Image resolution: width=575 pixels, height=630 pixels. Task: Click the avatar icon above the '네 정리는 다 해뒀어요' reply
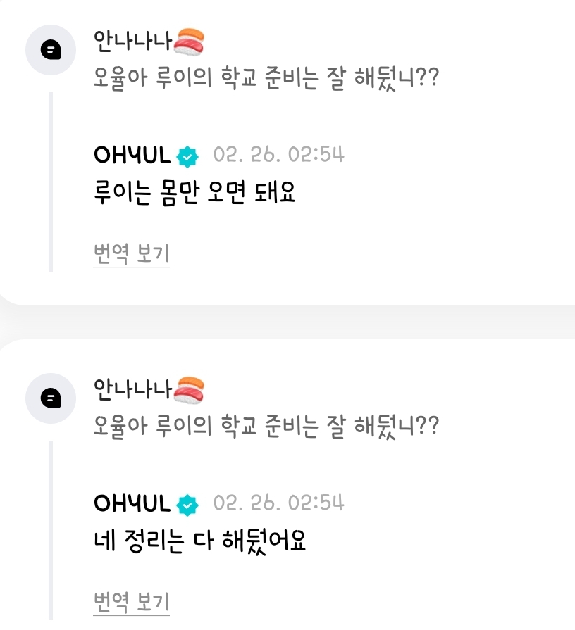click(50, 398)
